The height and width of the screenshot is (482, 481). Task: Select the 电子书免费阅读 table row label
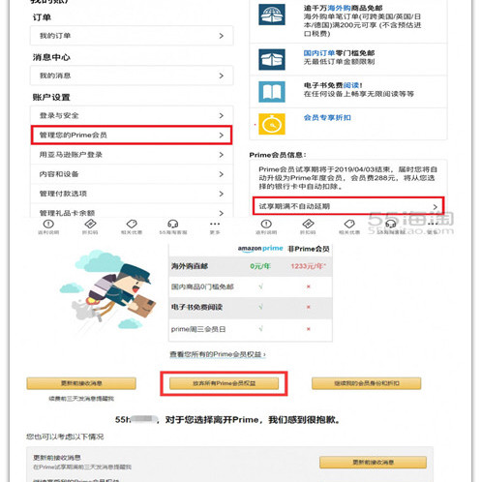(x=196, y=307)
